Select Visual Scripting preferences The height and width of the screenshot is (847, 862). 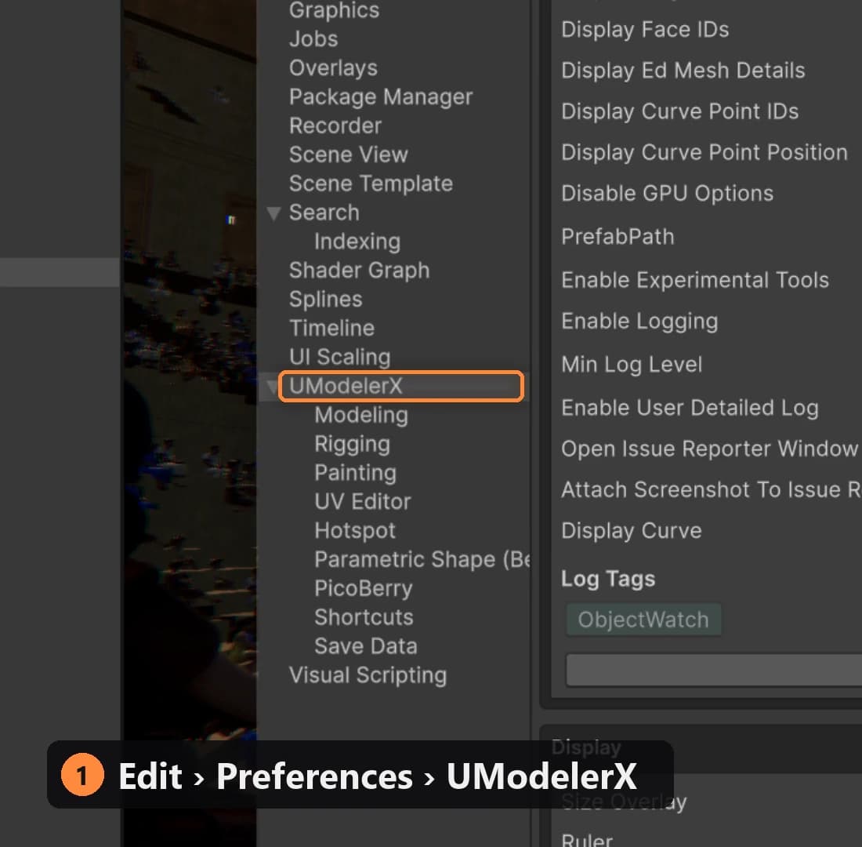pyautogui.click(x=368, y=675)
